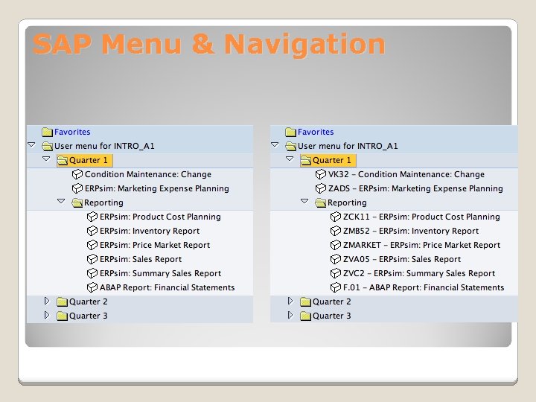Image resolution: width=536 pixels, height=402 pixels.
Task: Click cube icon beside ZADS transaction
Action: pos(321,188)
